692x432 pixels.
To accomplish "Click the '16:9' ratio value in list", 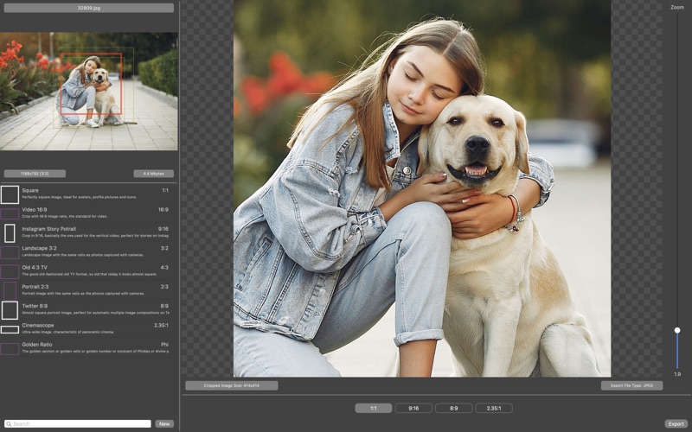I will click(163, 210).
